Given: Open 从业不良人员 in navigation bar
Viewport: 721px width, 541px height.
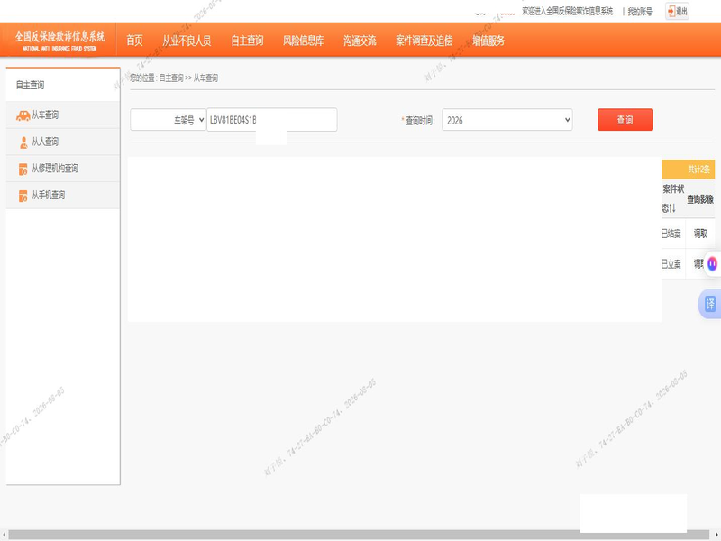Looking at the screenshot, I should click(187, 41).
